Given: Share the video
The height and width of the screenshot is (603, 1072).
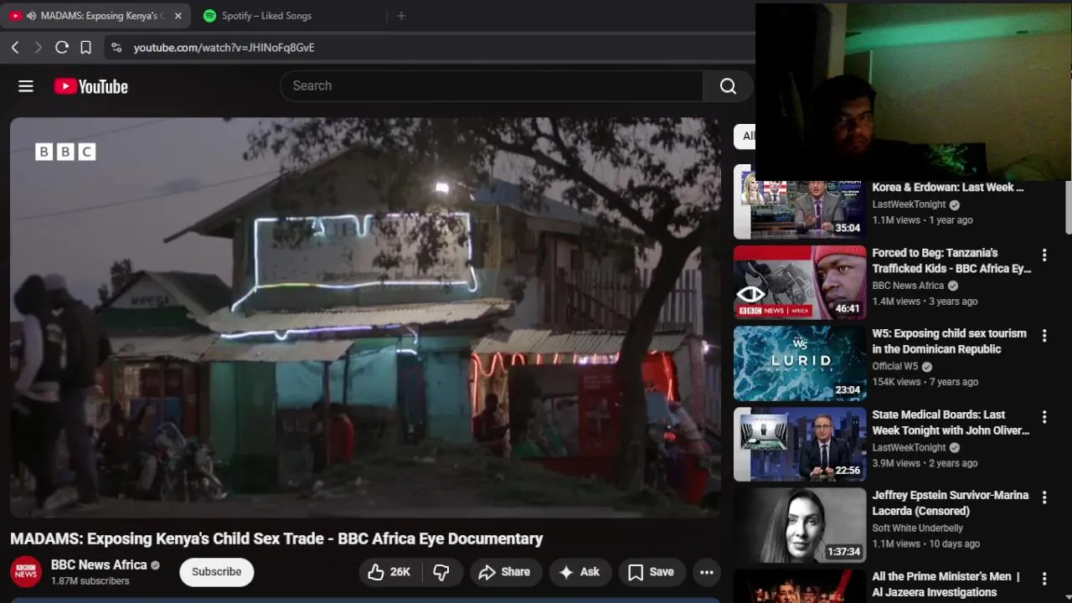Looking at the screenshot, I should coord(504,572).
